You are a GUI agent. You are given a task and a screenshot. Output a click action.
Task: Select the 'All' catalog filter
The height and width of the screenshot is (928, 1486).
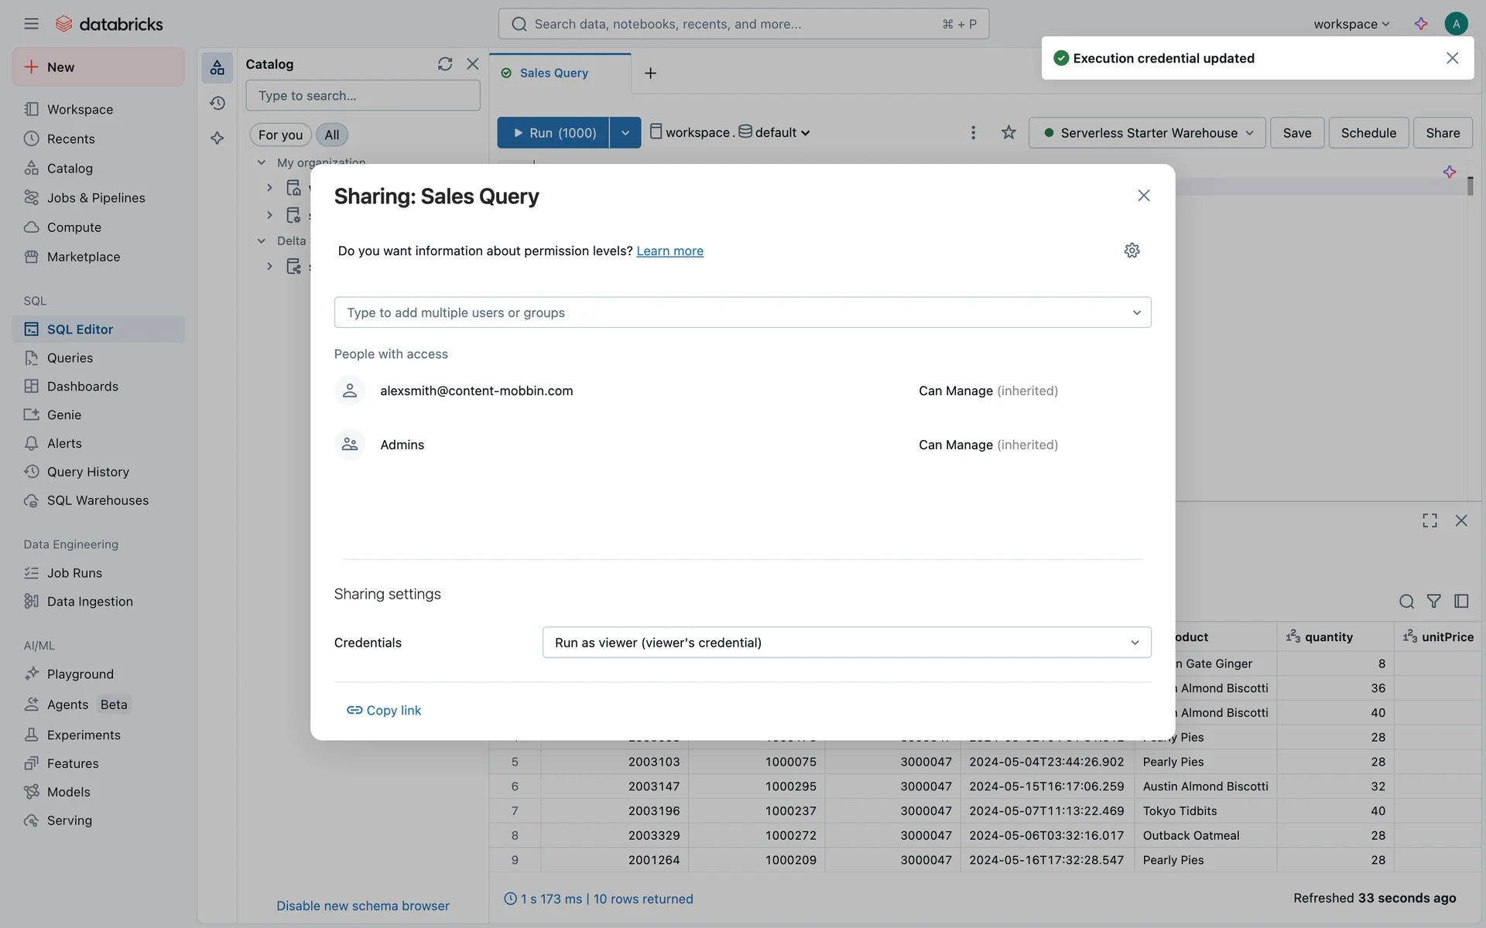(x=332, y=135)
